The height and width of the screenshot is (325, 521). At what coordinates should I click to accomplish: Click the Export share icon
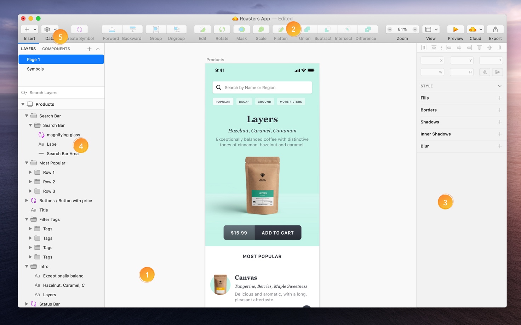tap(495, 29)
